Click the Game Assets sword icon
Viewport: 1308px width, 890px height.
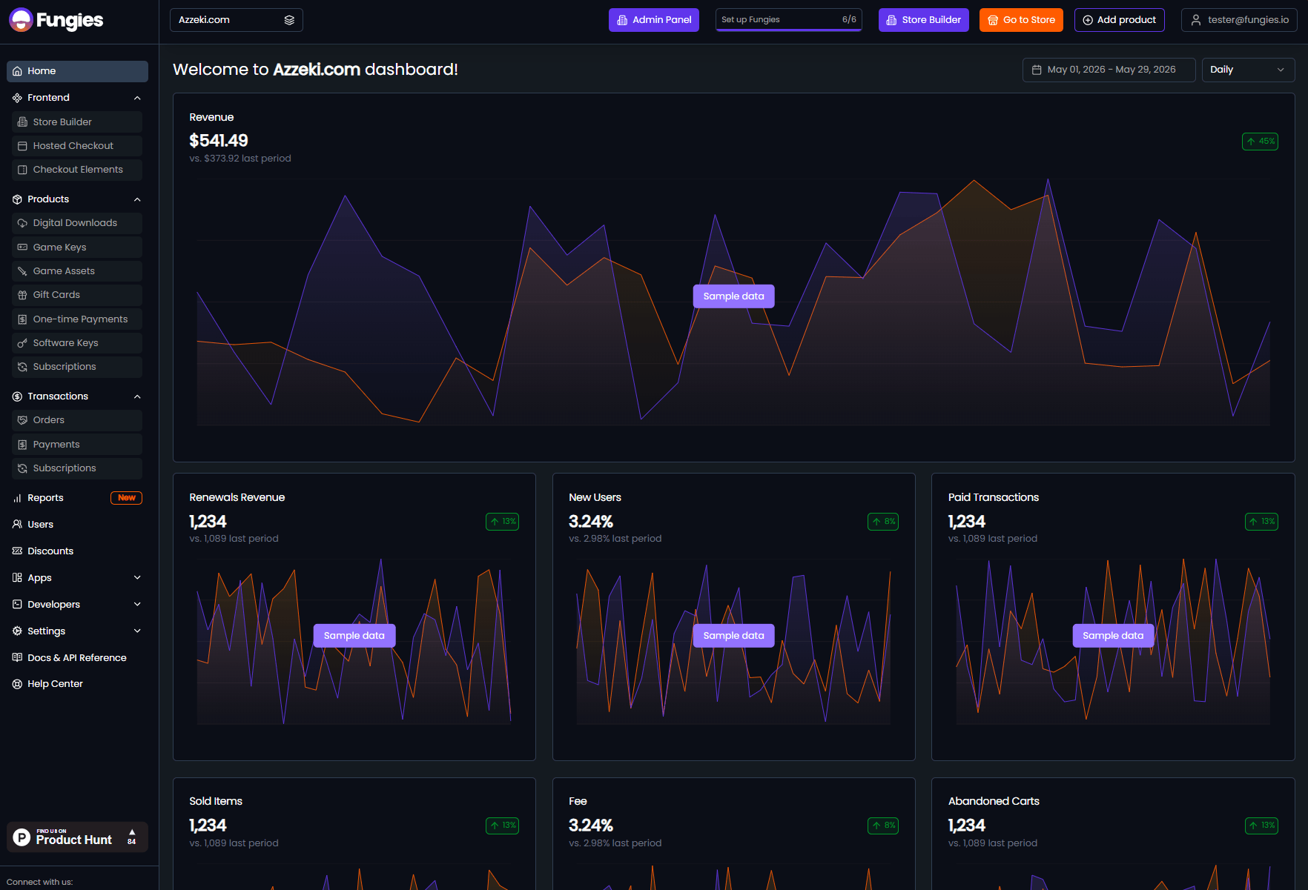coord(22,271)
